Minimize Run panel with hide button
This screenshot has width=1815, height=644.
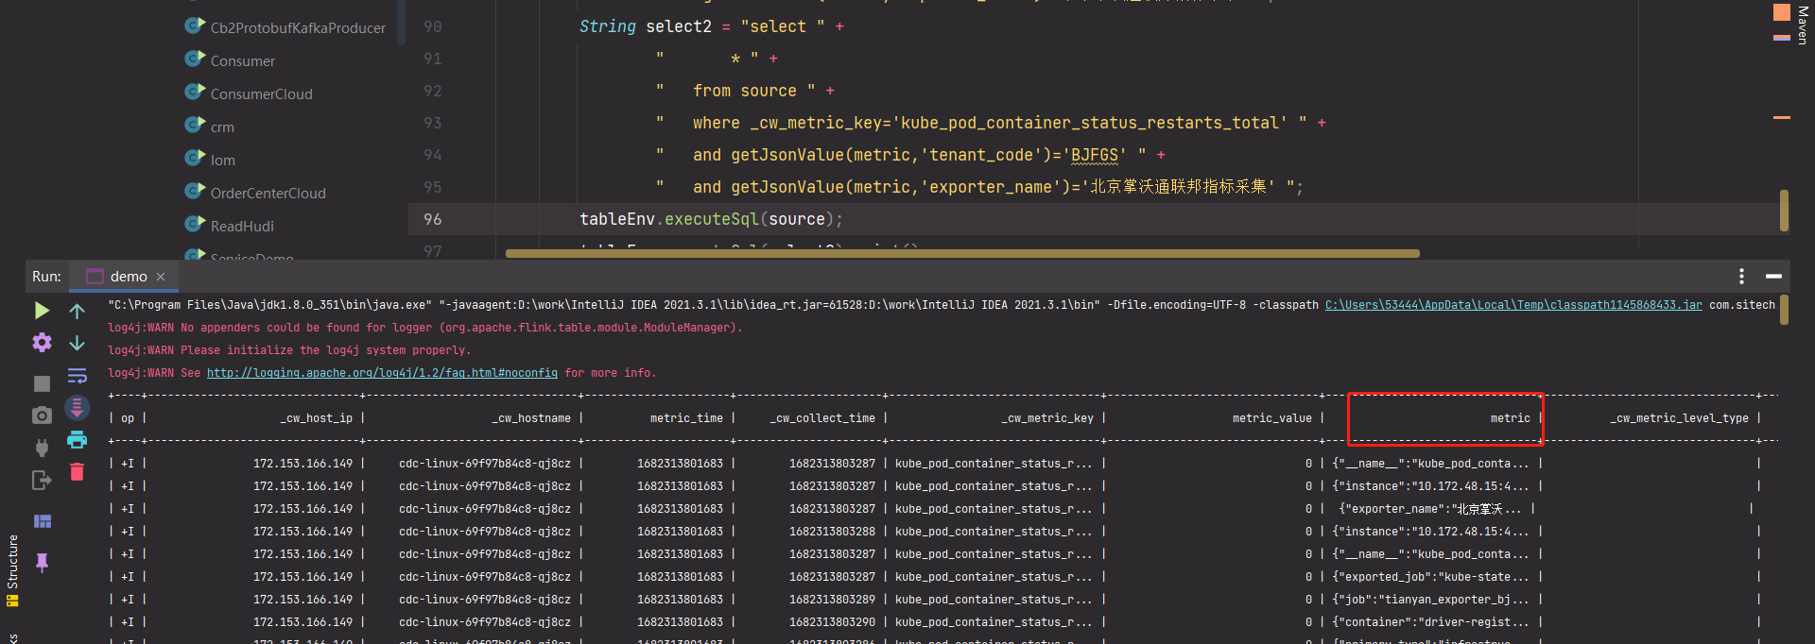1773,276
